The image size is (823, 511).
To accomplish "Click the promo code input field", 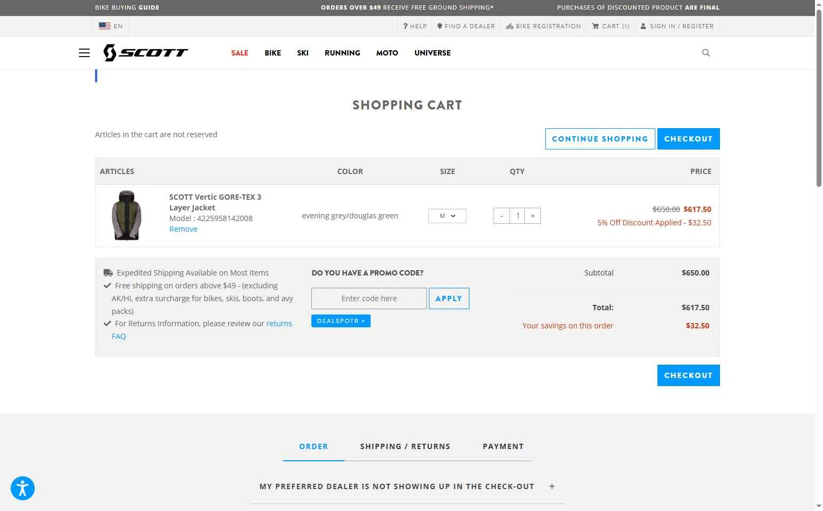I will (369, 298).
